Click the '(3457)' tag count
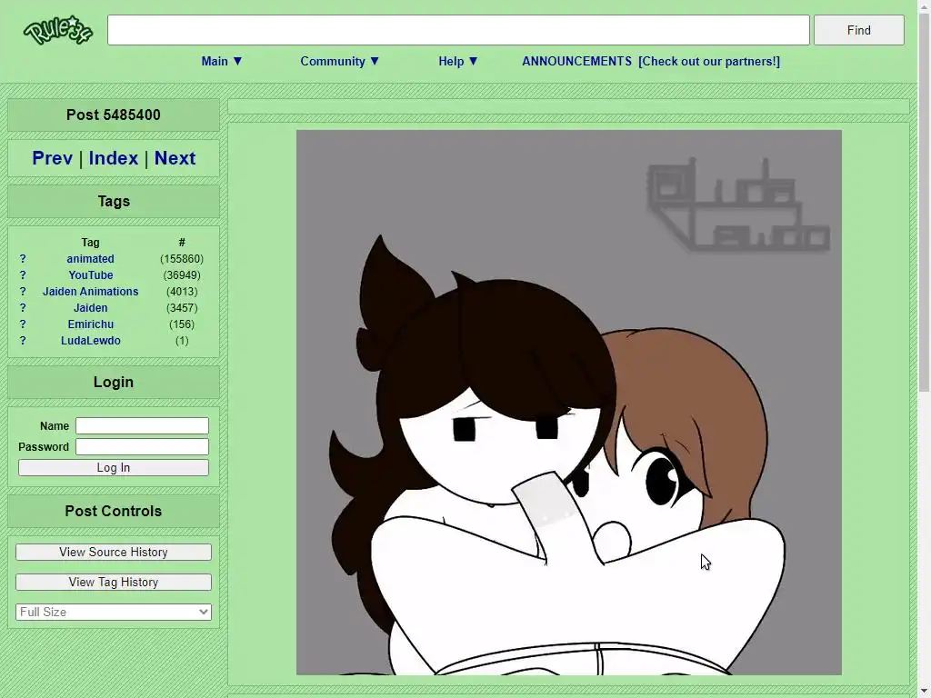Image resolution: width=931 pixels, height=698 pixels. click(182, 307)
